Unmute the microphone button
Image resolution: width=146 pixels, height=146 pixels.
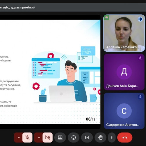click(27, 138)
